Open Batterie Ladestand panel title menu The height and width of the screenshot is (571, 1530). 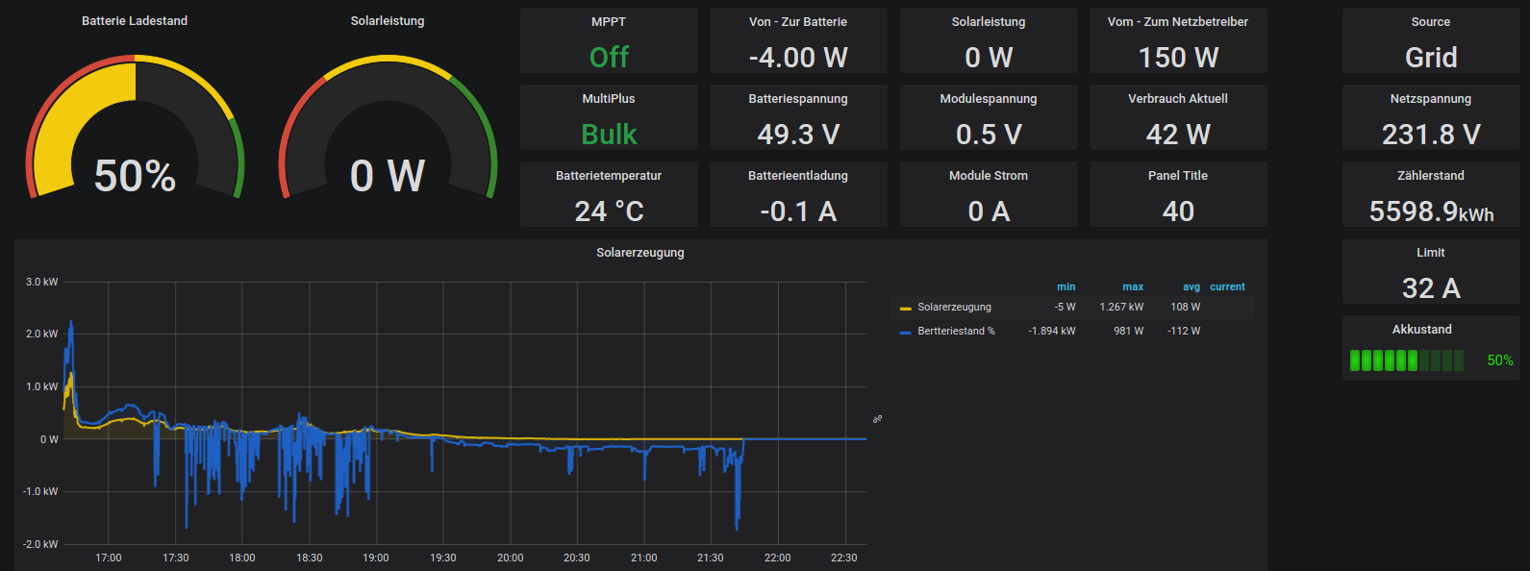click(x=135, y=21)
